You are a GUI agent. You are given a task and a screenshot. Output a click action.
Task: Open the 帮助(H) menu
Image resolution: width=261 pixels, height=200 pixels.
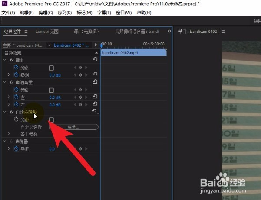click(x=144, y=13)
